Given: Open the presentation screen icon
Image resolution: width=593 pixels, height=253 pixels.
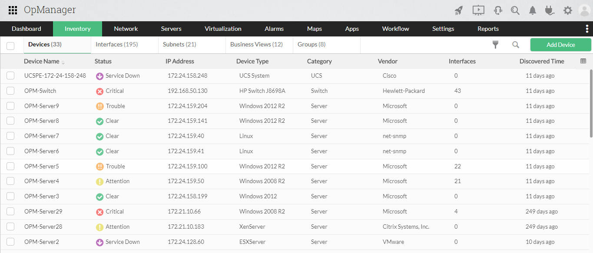Looking at the screenshot, I should click(x=478, y=10).
